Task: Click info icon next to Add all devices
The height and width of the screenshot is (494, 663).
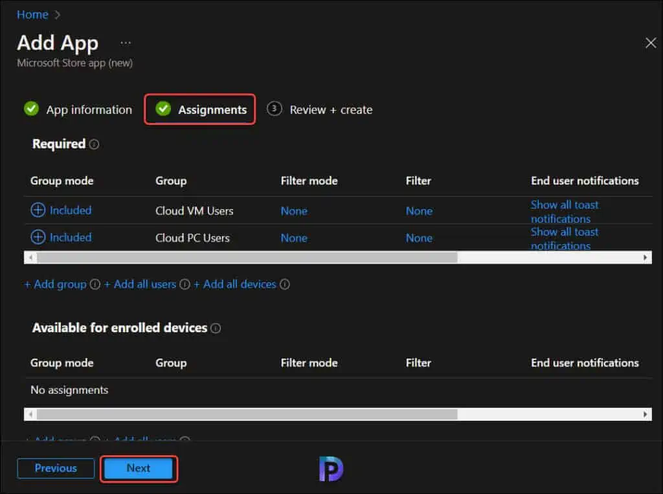Action: click(285, 284)
